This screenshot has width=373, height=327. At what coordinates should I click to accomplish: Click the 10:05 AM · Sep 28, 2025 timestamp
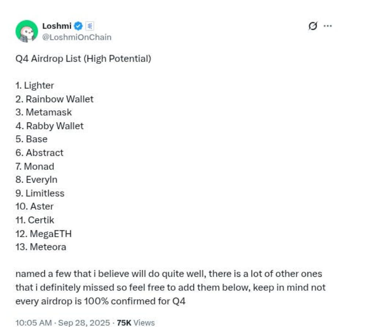coord(63,323)
